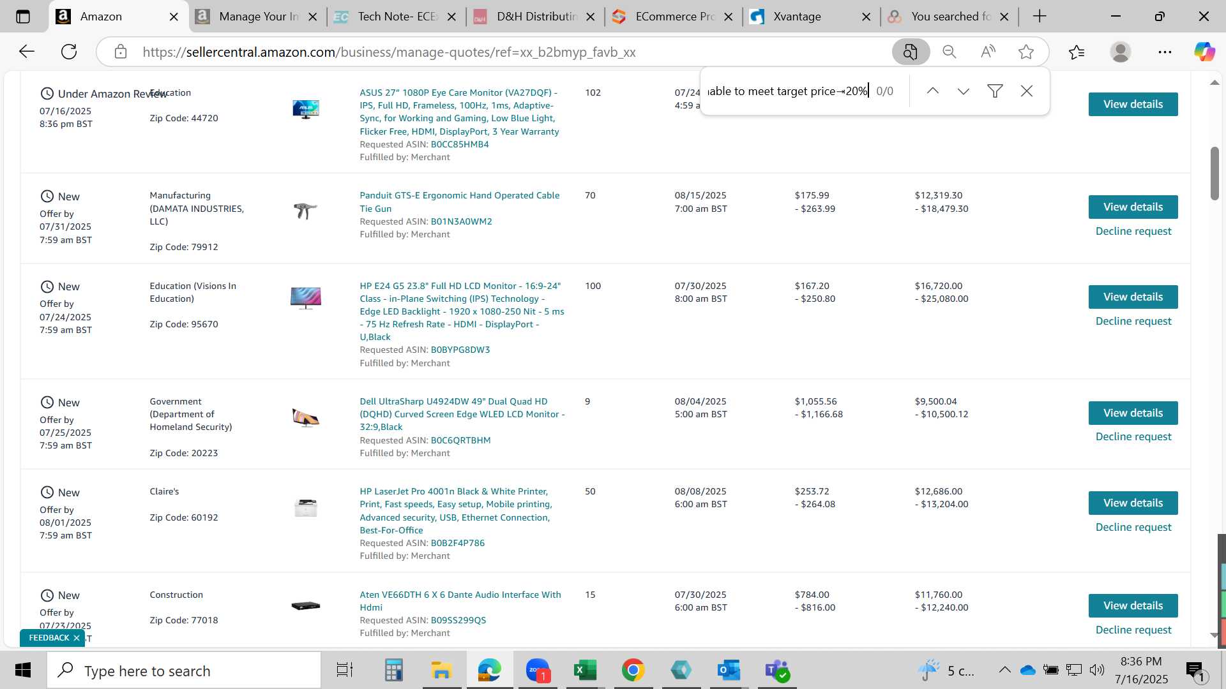Open a new browser tab
The image size is (1226, 689).
[1040, 17]
